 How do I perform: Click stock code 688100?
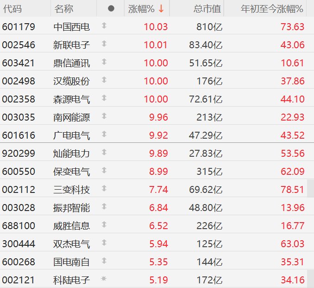click(x=19, y=226)
